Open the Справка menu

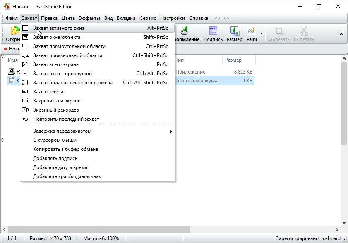tap(198, 18)
